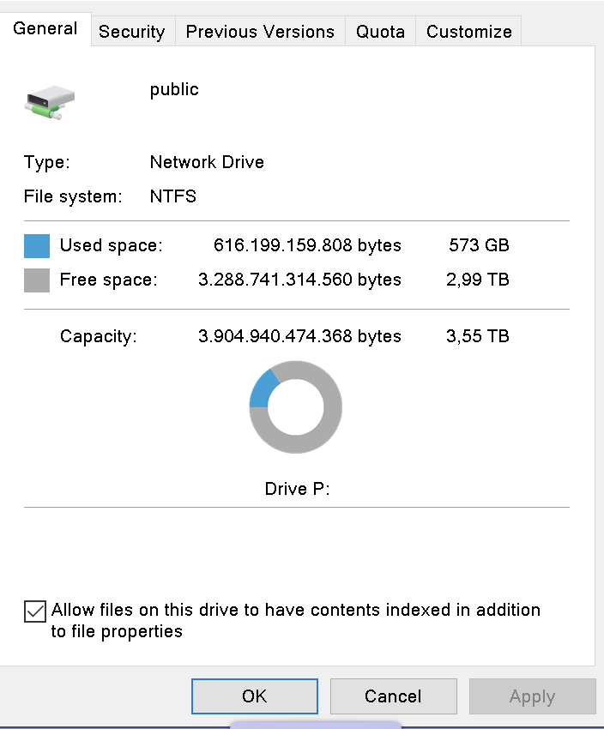Click the drive name field 'public'
The image size is (604, 729).
pyautogui.click(x=174, y=89)
